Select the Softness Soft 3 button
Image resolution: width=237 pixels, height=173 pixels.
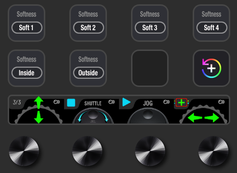pos(150,23)
